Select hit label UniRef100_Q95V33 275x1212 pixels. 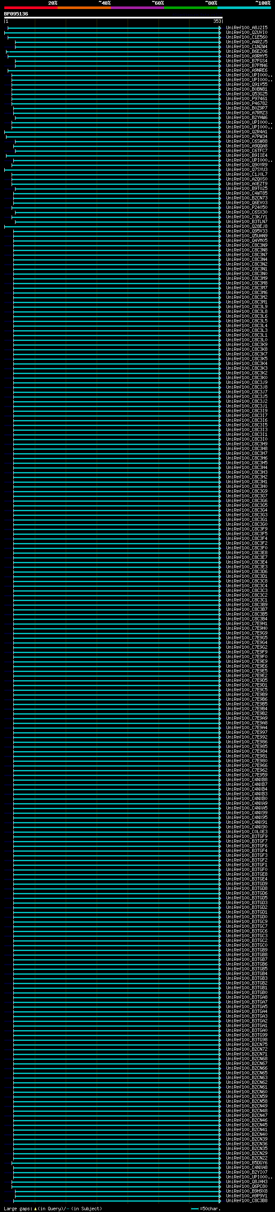247,231
